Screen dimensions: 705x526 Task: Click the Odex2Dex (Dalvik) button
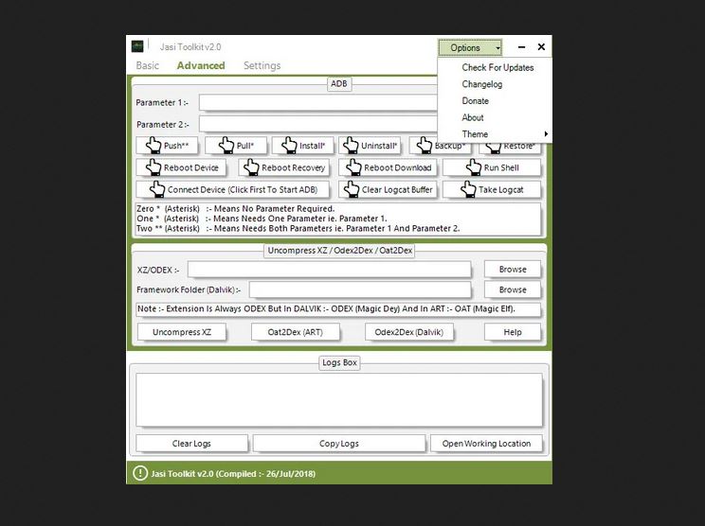click(x=408, y=332)
